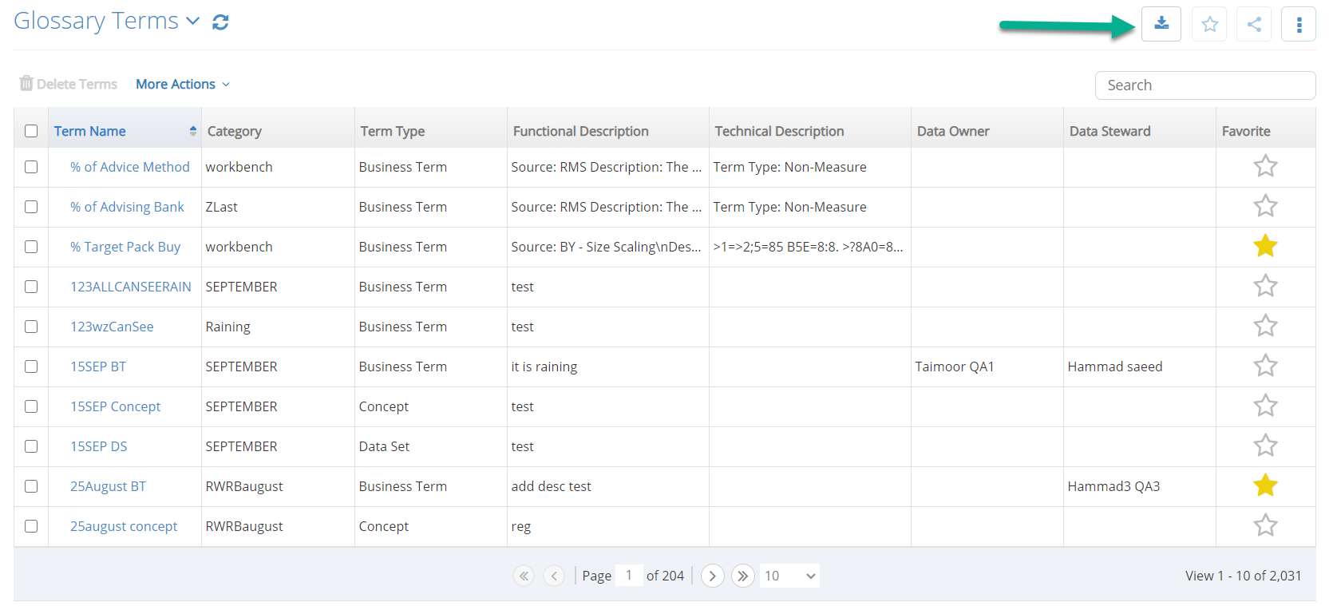
Task: Check the 25August BT row
Action: click(31, 486)
